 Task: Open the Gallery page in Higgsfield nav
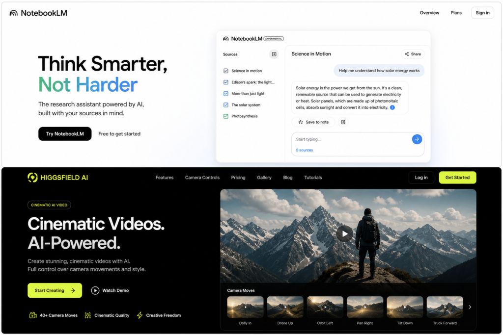click(264, 178)
